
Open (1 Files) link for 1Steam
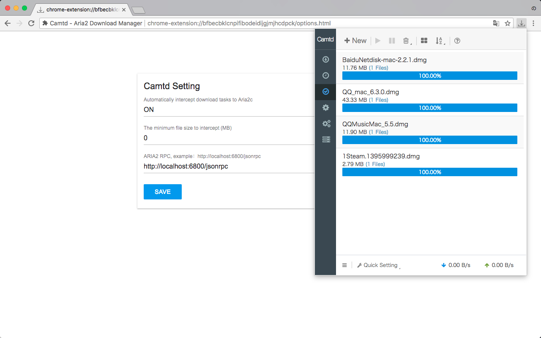pos(375,164)
